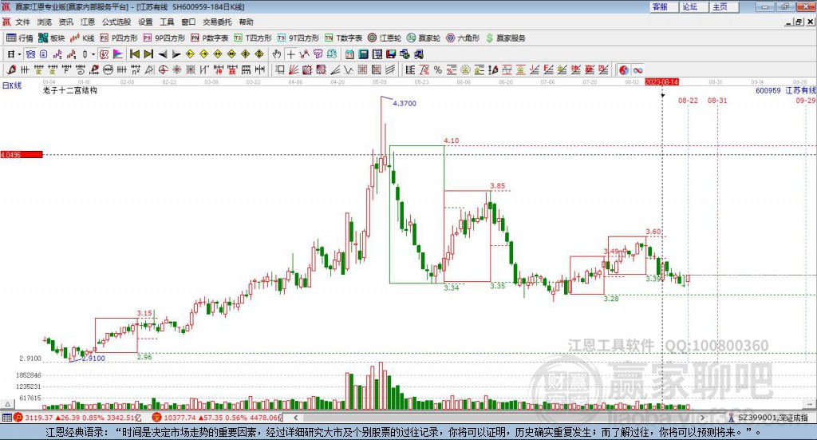
Task: Open the 赢家轮 wheel tool
Action: click(424, 38)
